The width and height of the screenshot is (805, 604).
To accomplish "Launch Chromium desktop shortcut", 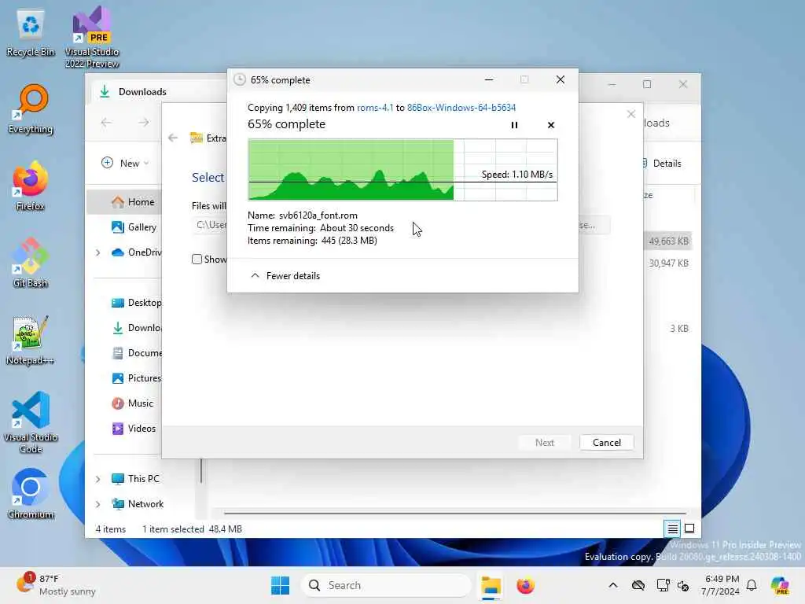I will 31,494.
